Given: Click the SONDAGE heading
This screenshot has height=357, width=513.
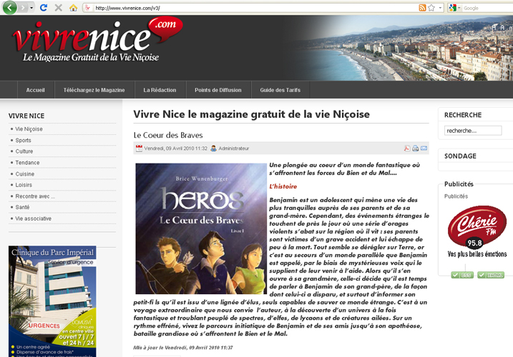Looking at the screenshot, I should click(x=460, y=156).
